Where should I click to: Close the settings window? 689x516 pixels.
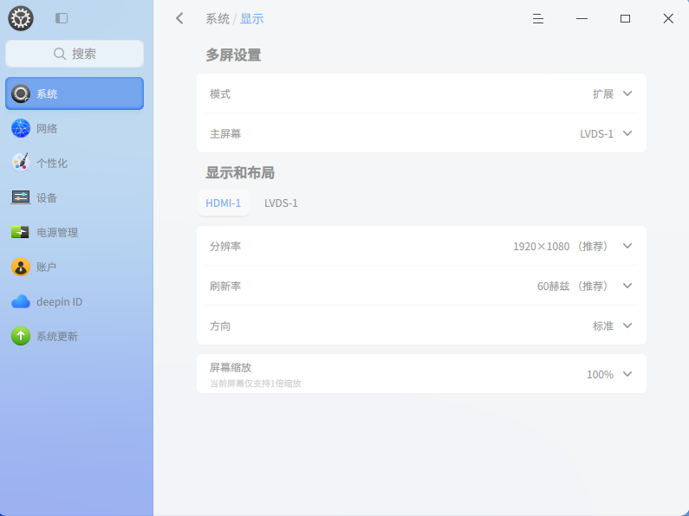[x=668, y=18]
